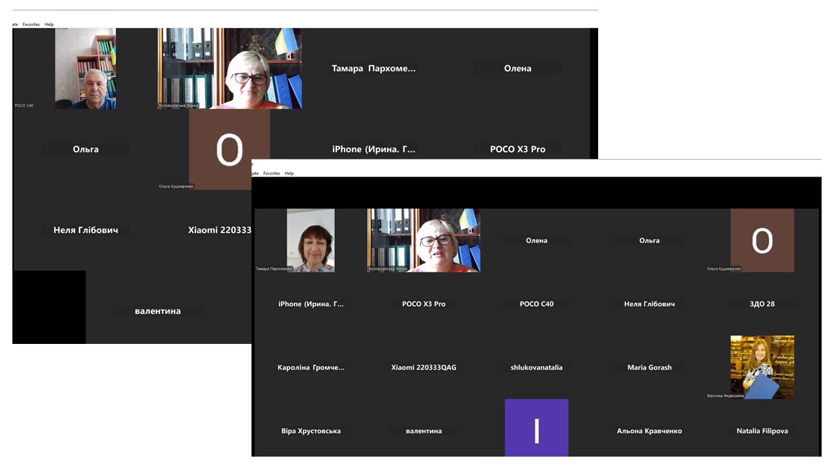Click Maria Gorash participant tile
834x469 pixels.
point(650,367)
